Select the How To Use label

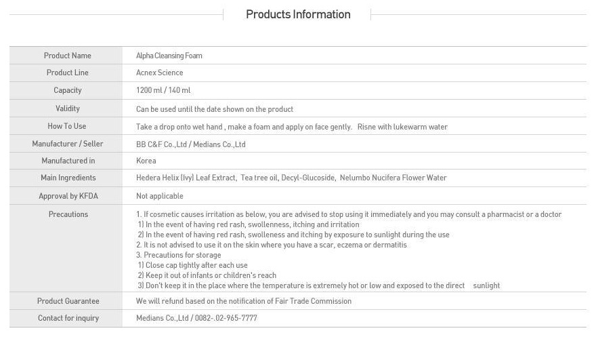[x=67, y=126]
